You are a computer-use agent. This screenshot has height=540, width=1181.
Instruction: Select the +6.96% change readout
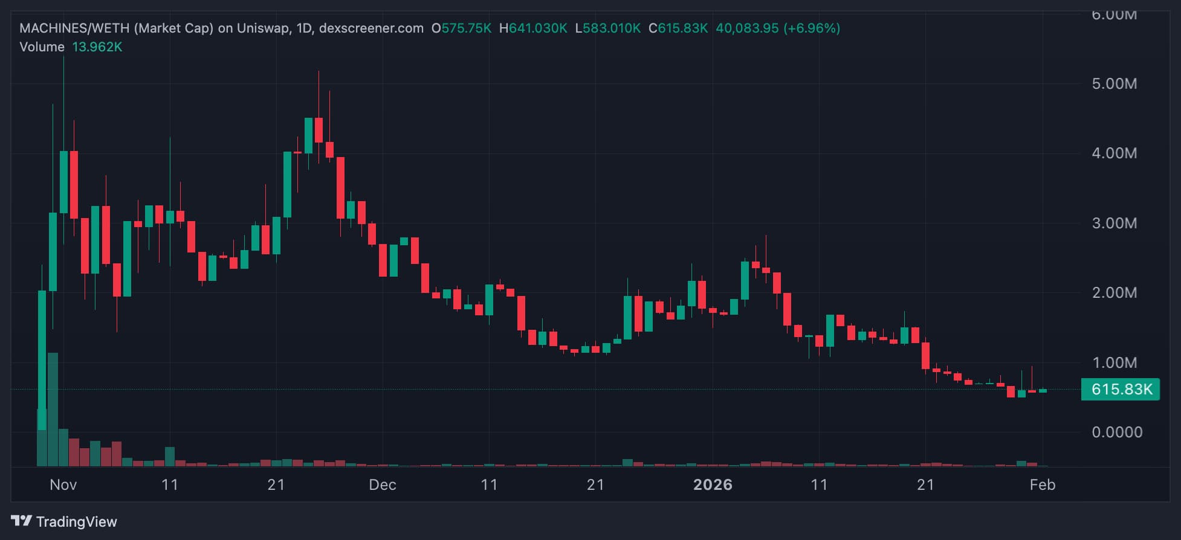[x=812, y=28]
